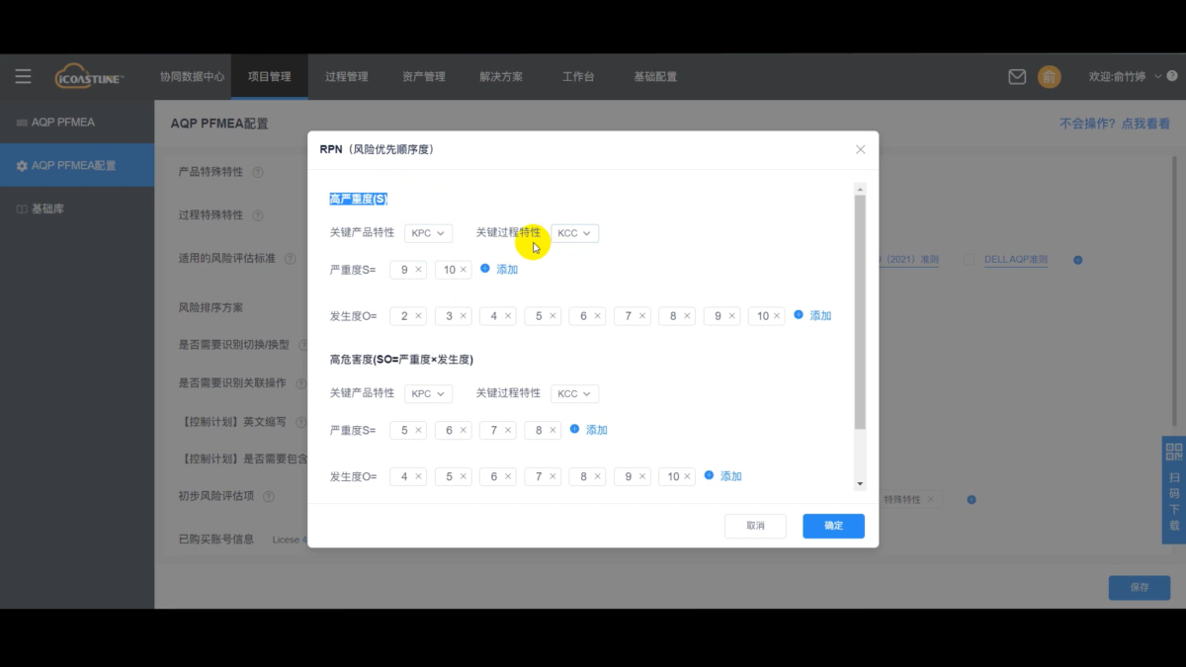Click the help icon next to 初步风险评估项
The image size is (1186, 667).
pyautogui.click(x=269, y=496)
